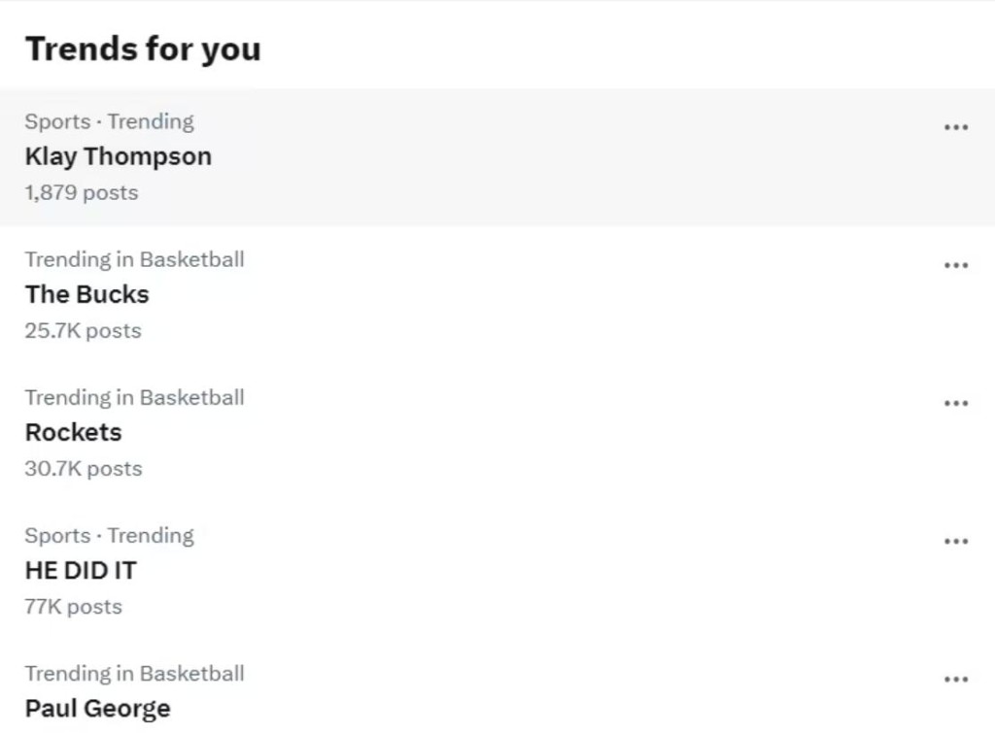This screenshot has height=733, width=995.
Task: Open more options for The Bucks trend
Action: point(956,265)
